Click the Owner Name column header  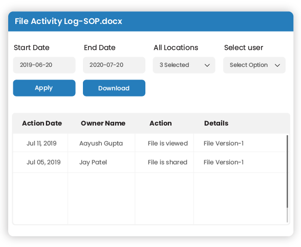point(103,123)
